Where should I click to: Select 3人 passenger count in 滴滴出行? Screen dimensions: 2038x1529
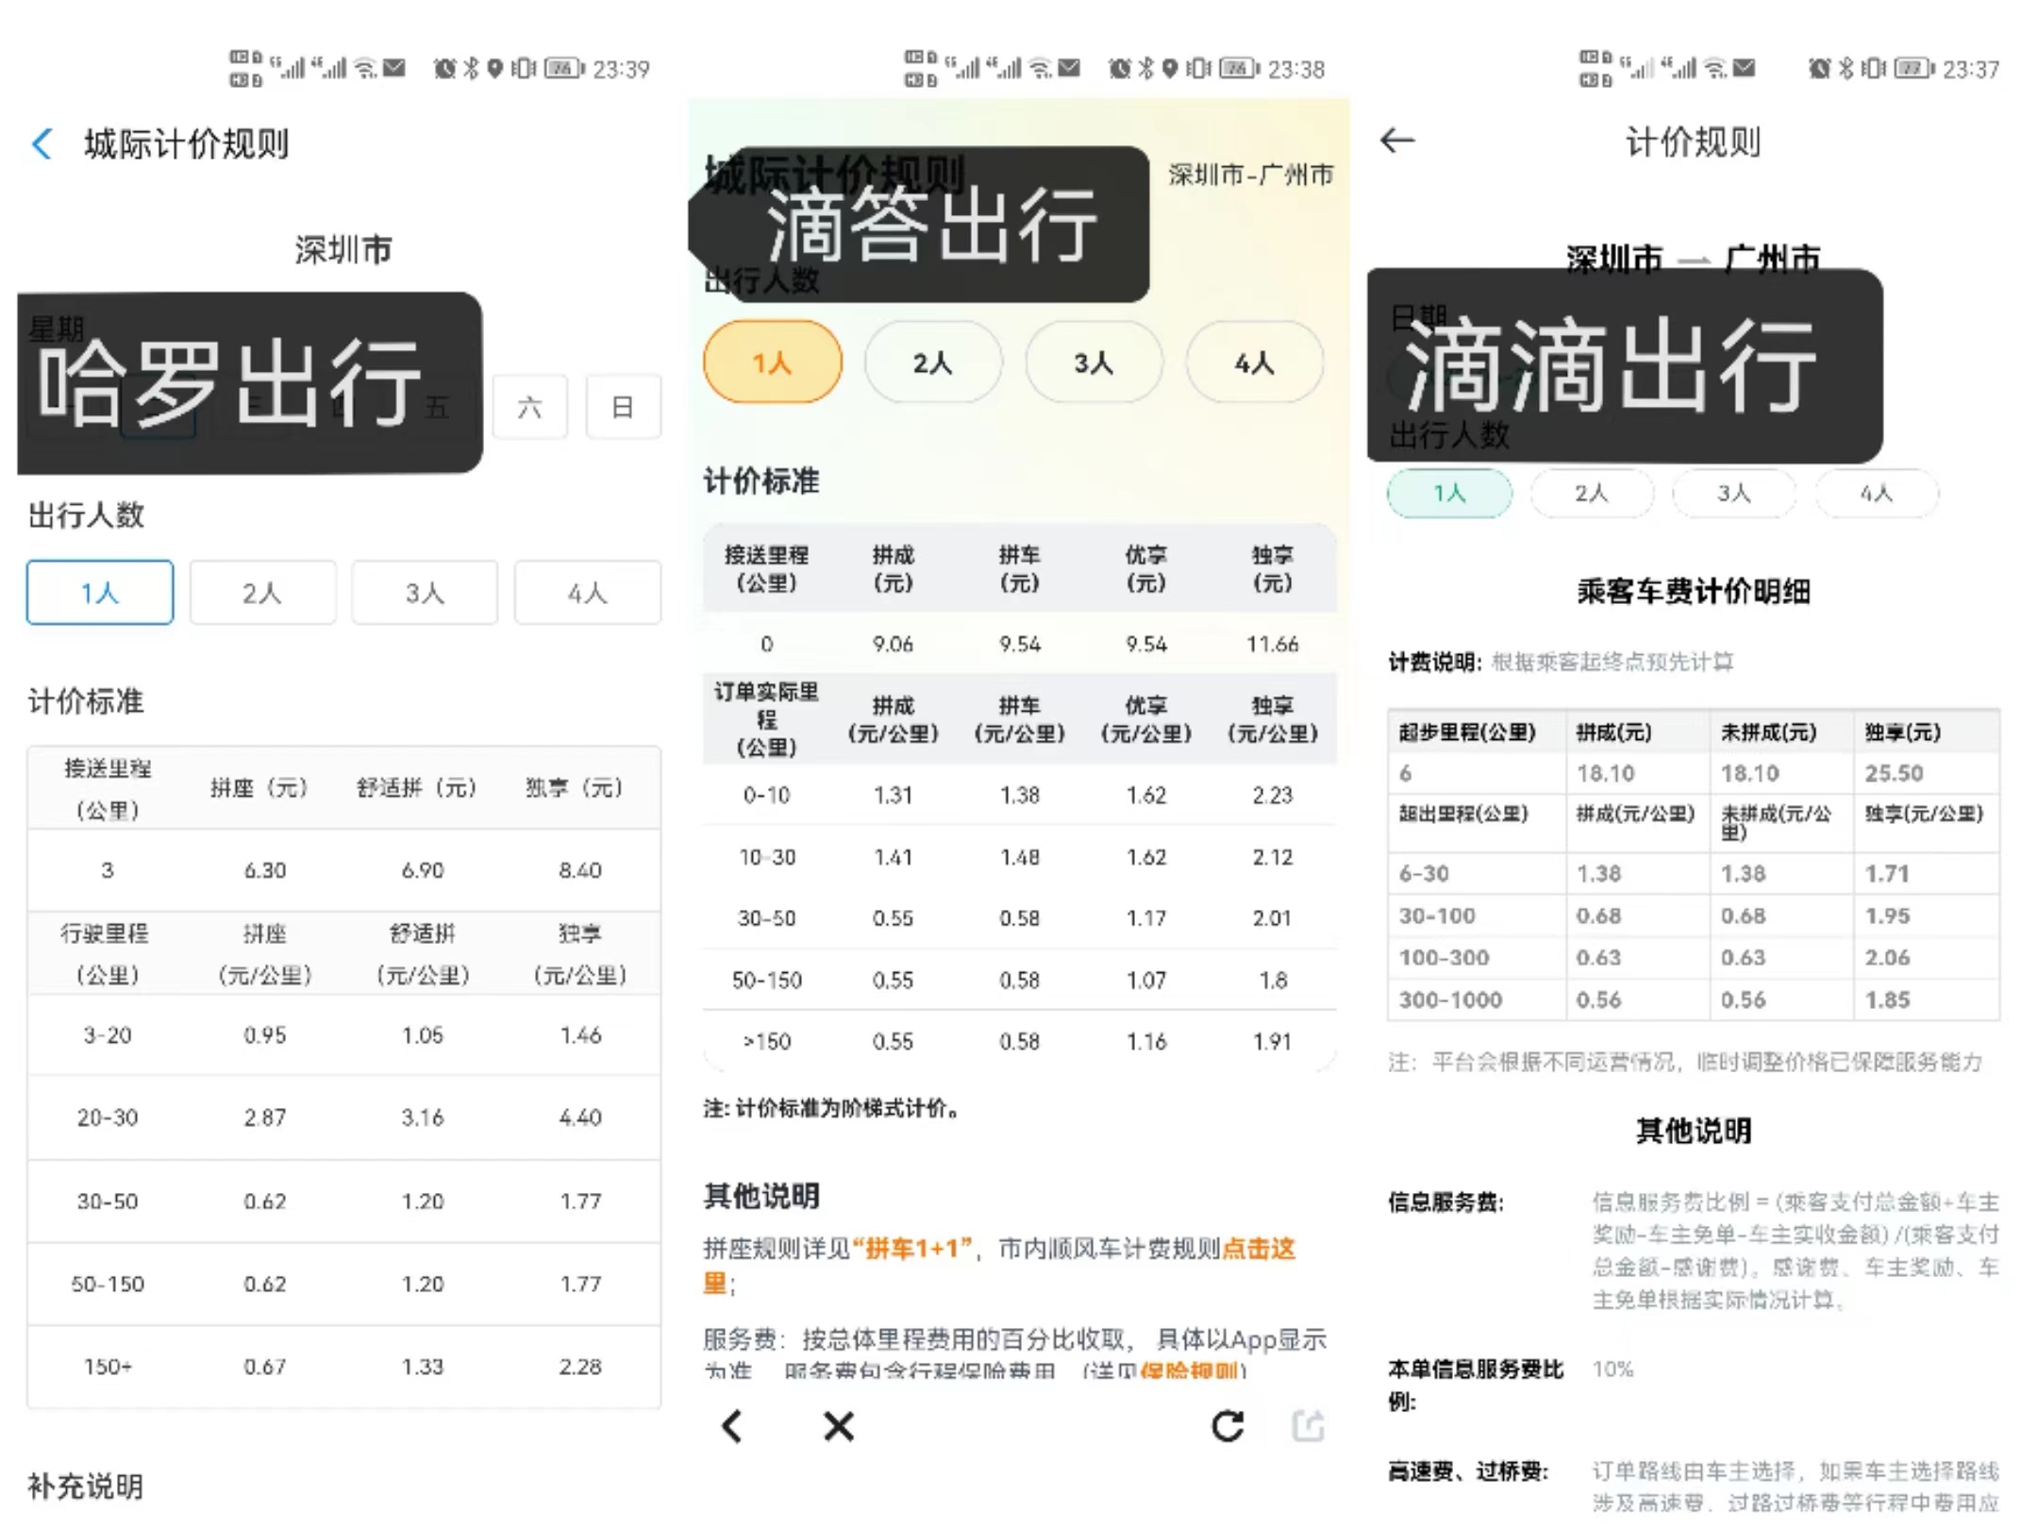(1734, 494)
